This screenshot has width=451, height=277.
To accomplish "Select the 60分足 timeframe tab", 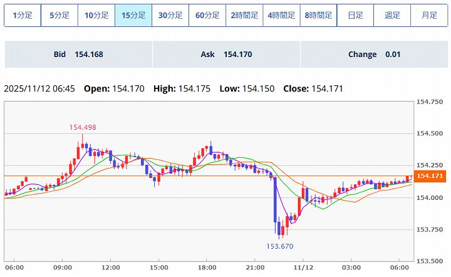I will (207, 15).
